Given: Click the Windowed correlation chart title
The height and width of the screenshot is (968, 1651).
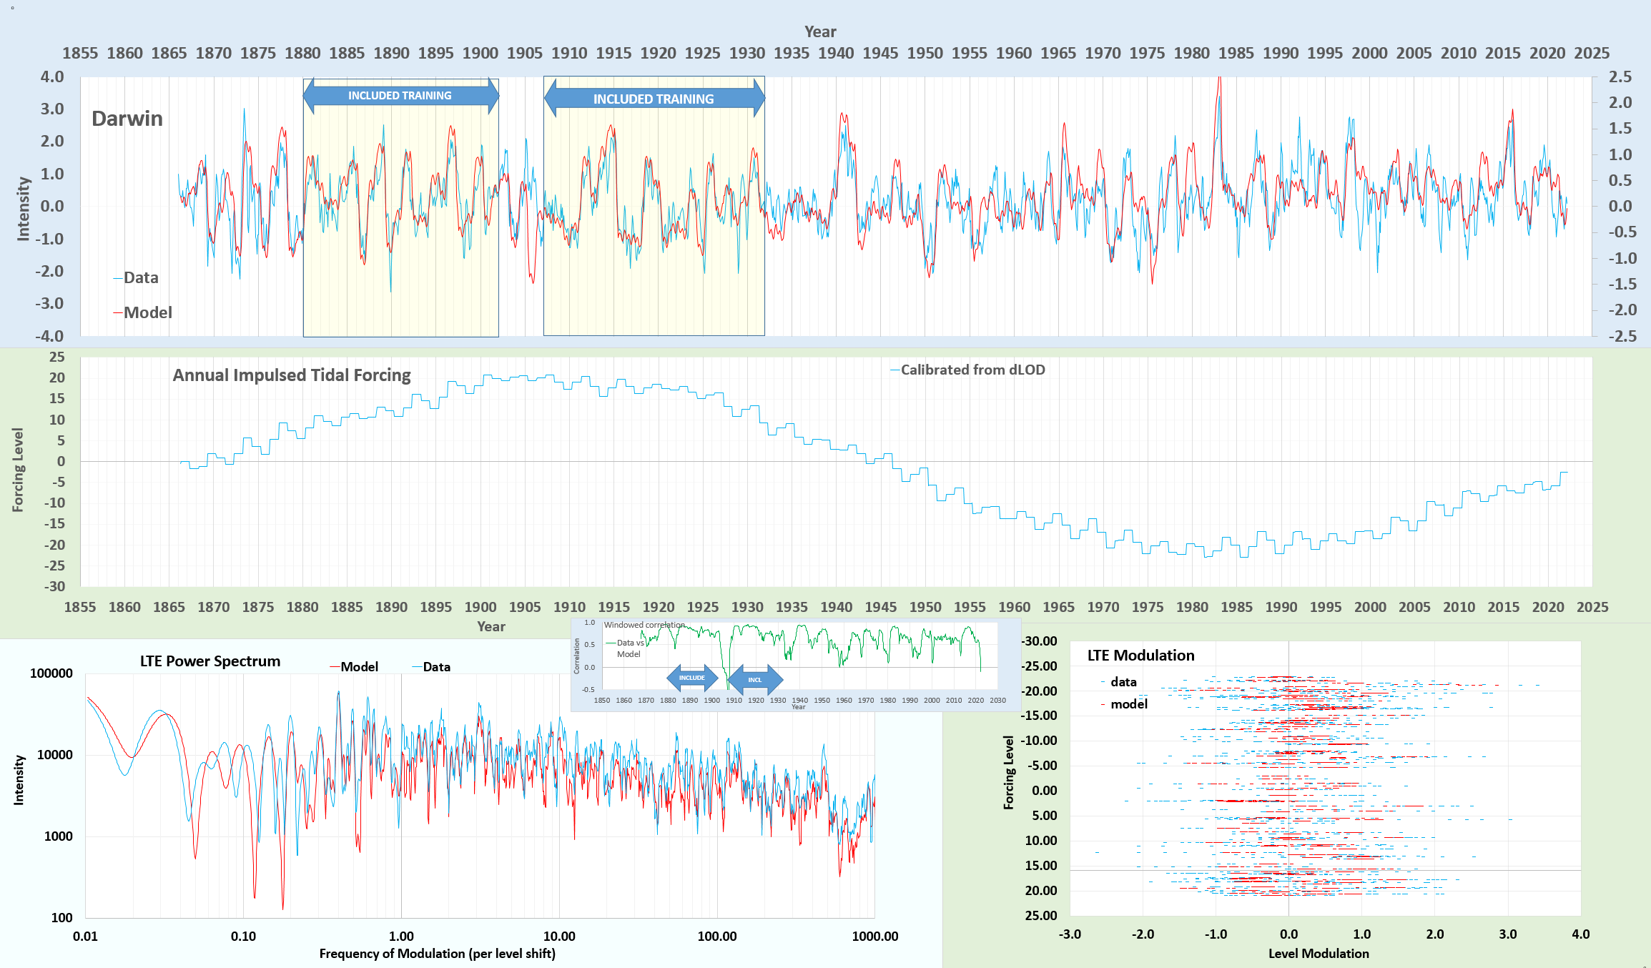Looking at the screenshot, I should [644, 625].
